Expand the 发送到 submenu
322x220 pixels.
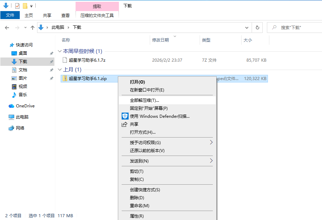tap(211, 161)
